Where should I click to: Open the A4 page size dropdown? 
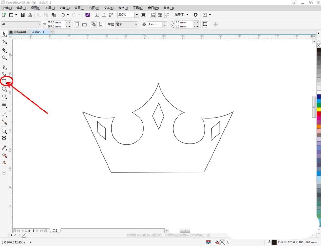(x=39, y=24)
